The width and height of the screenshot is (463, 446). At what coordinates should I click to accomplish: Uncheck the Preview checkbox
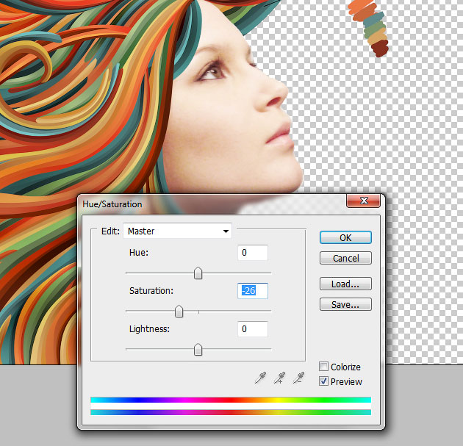(x=323, y=381)
